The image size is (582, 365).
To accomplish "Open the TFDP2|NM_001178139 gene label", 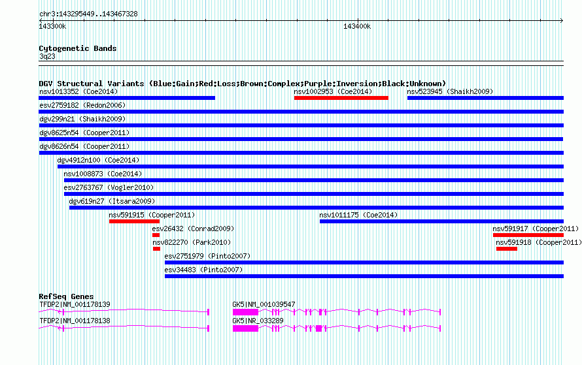I will tap(75, 304).
